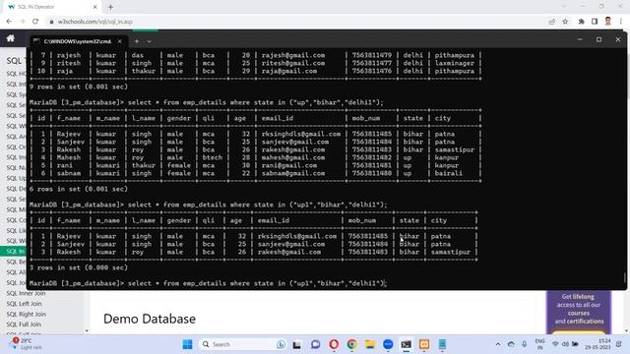Image resolution: width=630 pixels, height=354 pixels.
Task: Open the ENG IN language switcher
Action: click(x=540, y=344)
